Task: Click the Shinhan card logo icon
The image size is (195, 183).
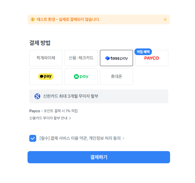Action: pyautogui.click(x=37, y=96)
